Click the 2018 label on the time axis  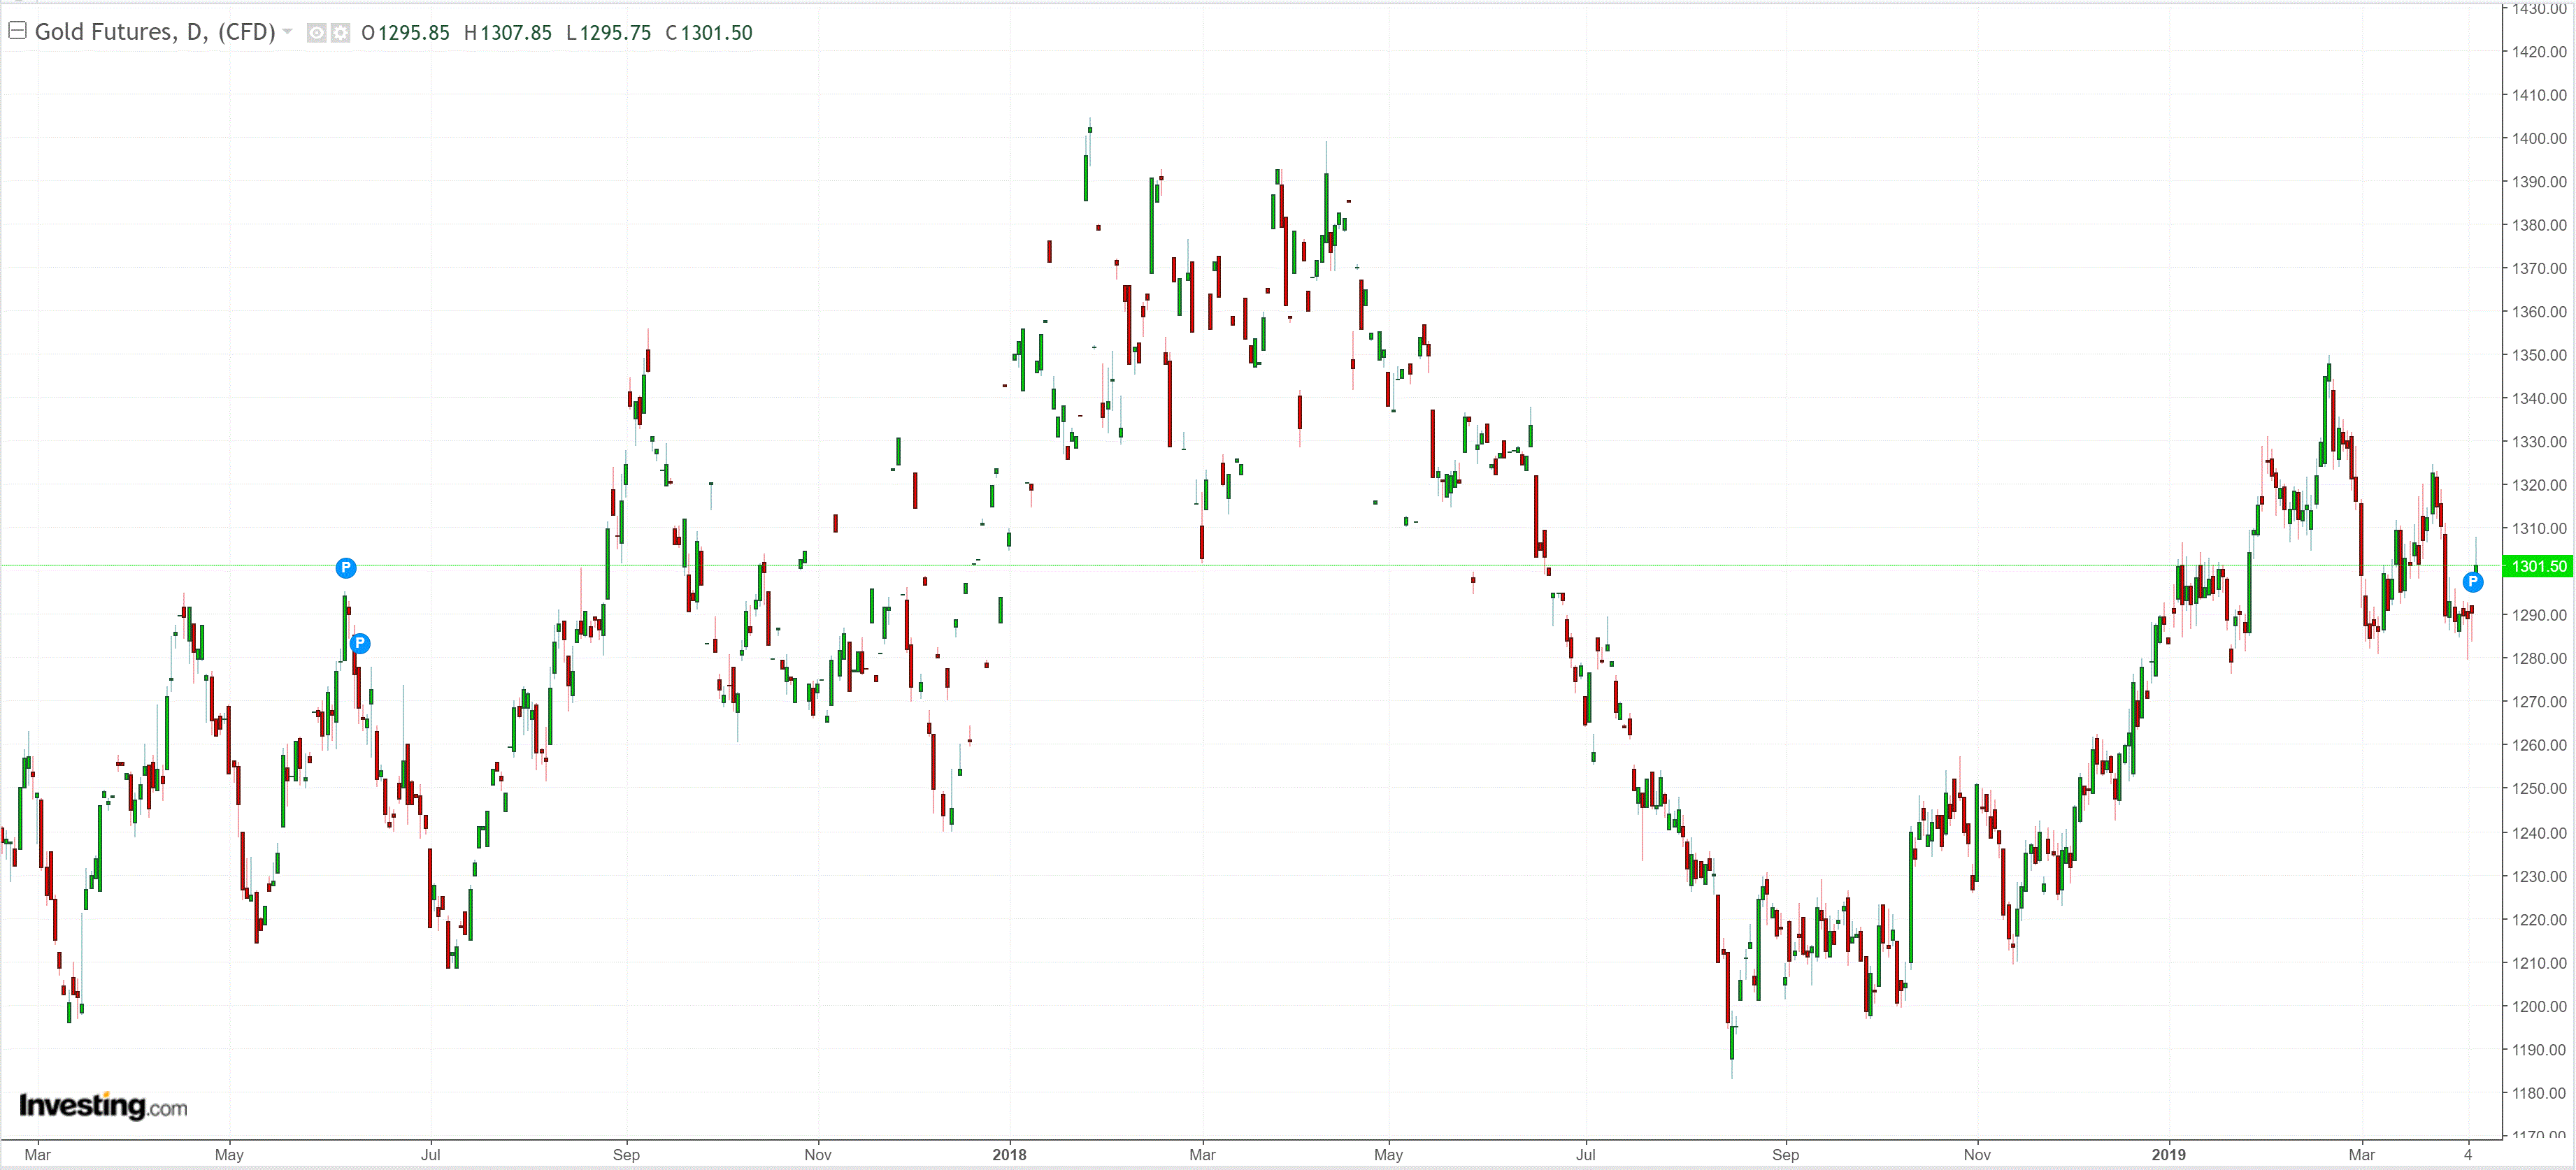(x=1009, y=1154)
